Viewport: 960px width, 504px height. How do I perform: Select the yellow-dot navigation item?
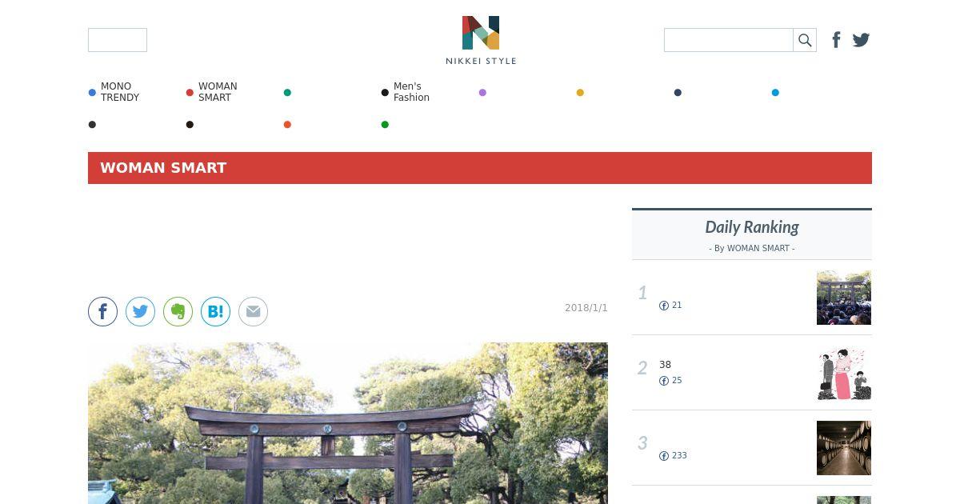point(580,93)
